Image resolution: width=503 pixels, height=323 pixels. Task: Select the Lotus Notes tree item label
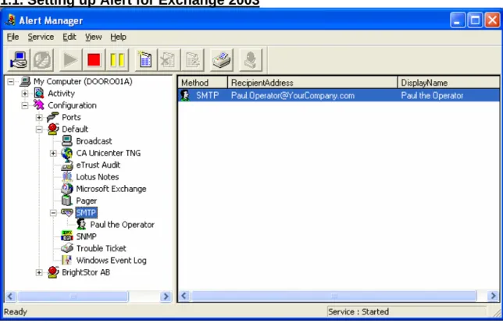(x=97, y=177)
